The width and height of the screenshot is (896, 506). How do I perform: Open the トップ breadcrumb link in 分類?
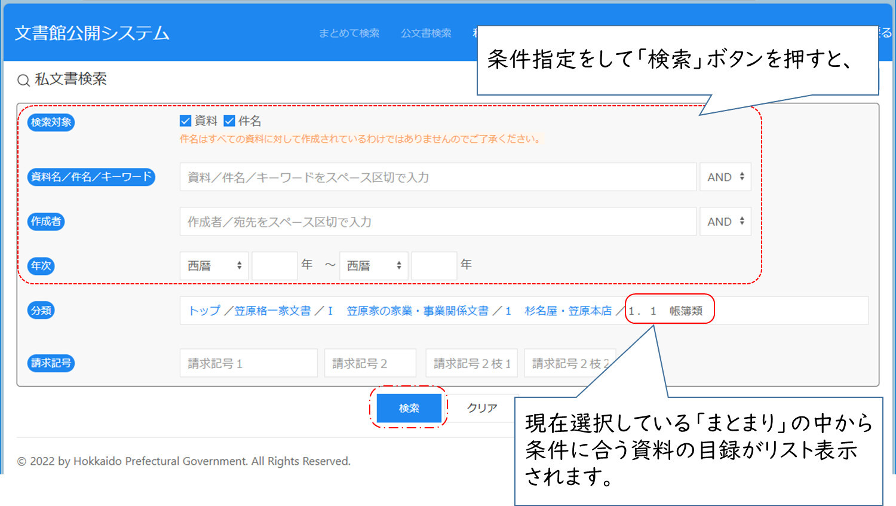tap(202, 310)
